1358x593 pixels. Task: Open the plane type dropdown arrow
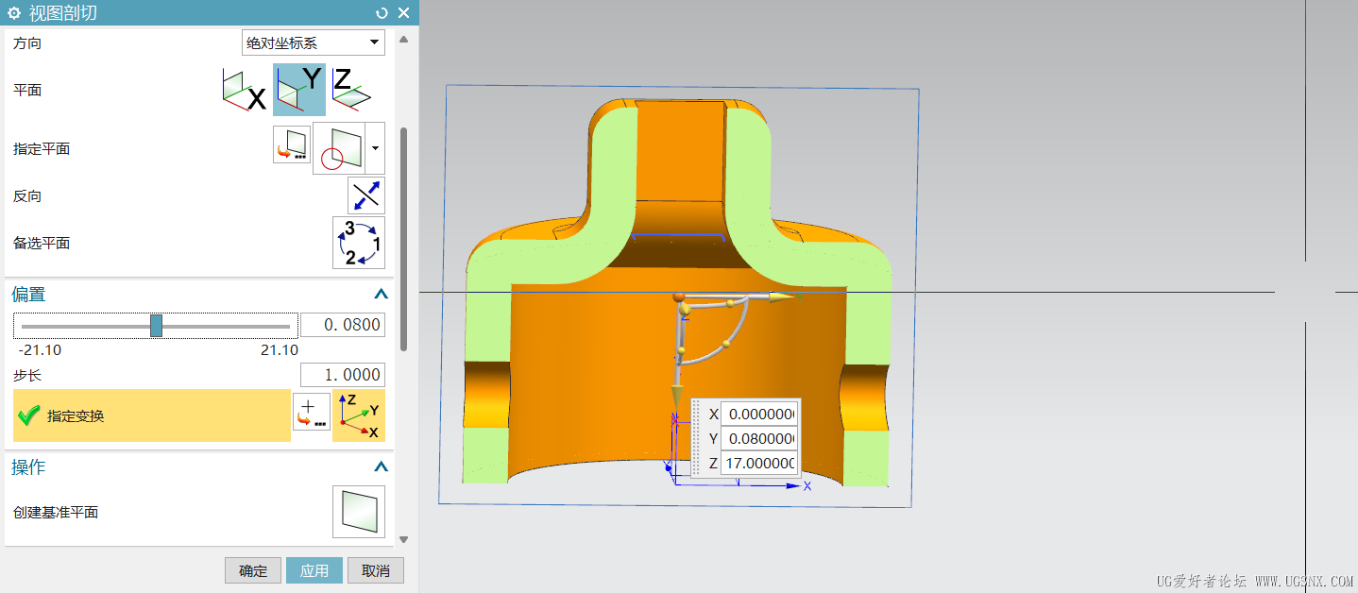point(376,148)
